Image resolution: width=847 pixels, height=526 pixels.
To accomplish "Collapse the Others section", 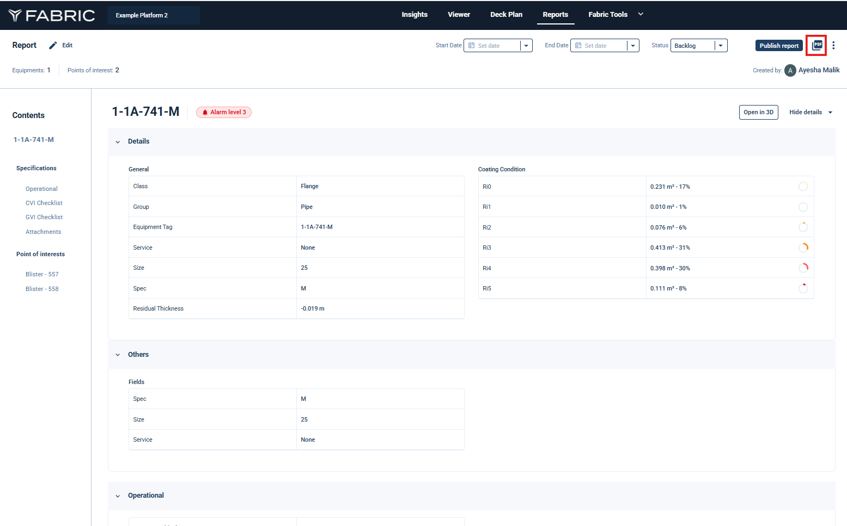I will coord(118,355).
